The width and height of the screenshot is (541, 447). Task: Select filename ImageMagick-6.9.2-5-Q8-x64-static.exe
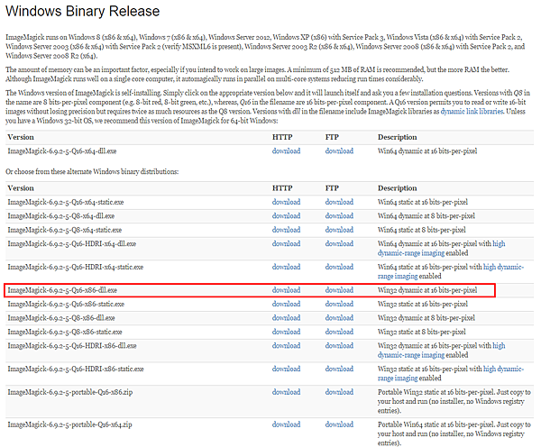coord(65,230)
